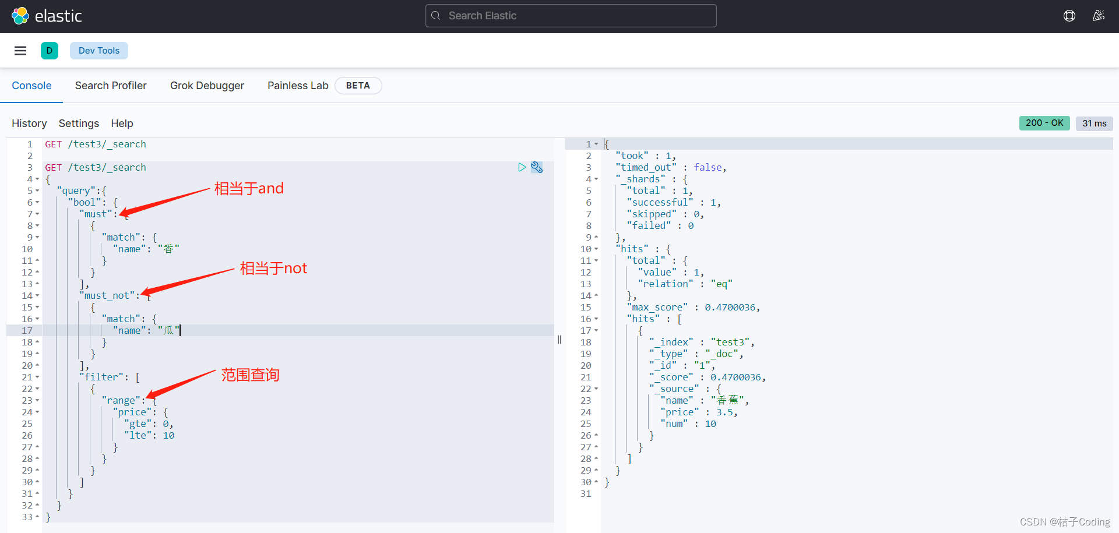Image resolution: width=1119 pixels, height=533 pixels.
Task: Open the Dev Tools breadcrumb
Action: [99, 51]
